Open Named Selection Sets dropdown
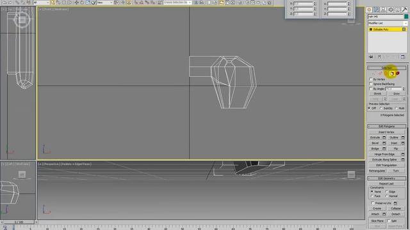The height and width of the screenshot is (230, 410). (177, 3)
